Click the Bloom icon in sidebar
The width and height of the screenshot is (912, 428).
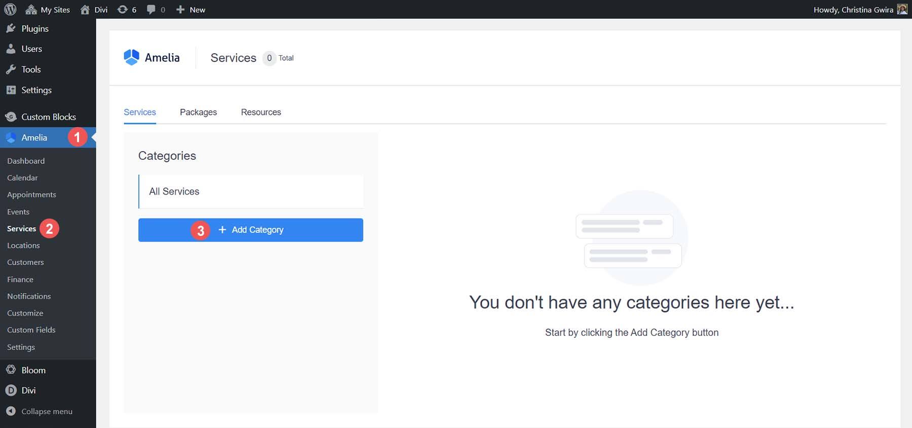11,370
